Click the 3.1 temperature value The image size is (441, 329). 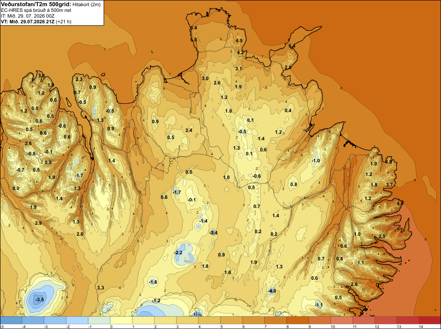(239, 69)
